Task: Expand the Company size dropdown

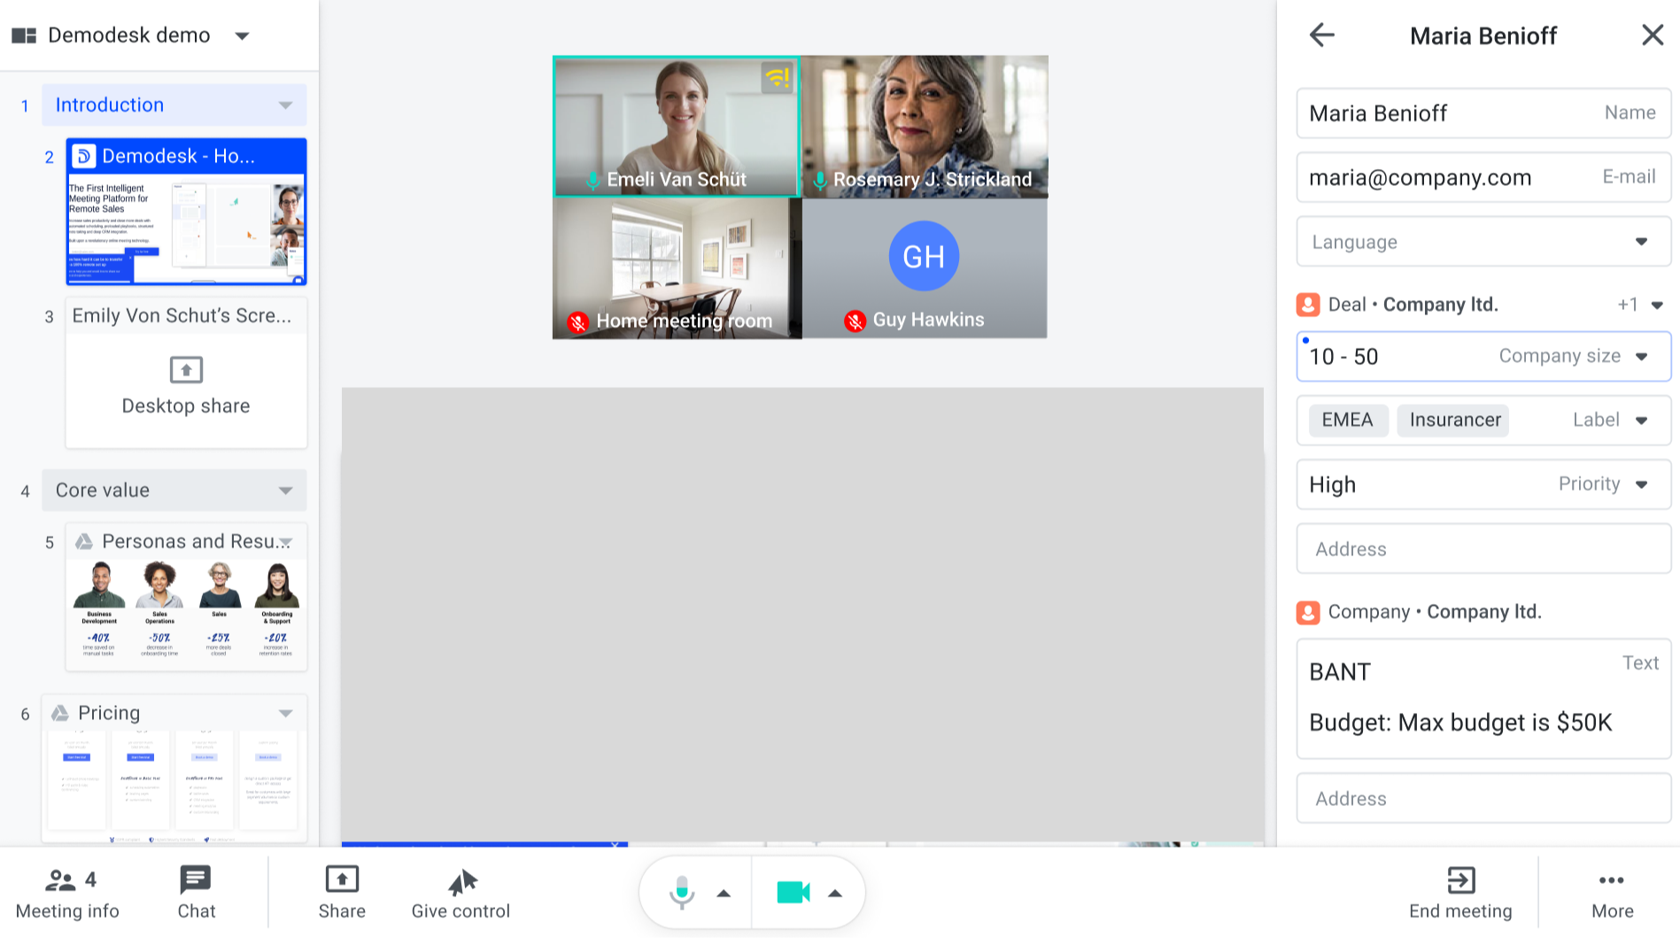Action: (x=1642, y=356)
